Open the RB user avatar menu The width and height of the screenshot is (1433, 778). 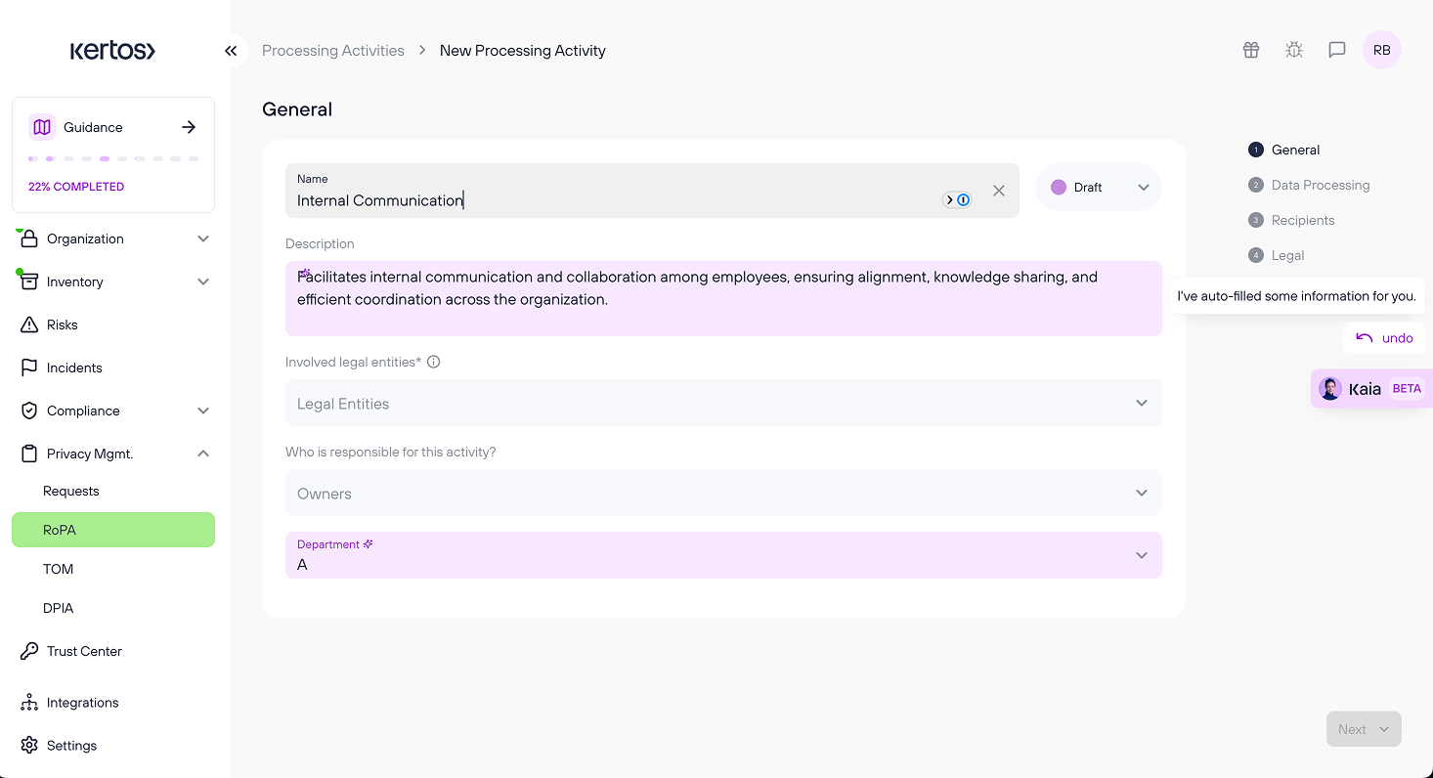click(x=1382, y=50)
